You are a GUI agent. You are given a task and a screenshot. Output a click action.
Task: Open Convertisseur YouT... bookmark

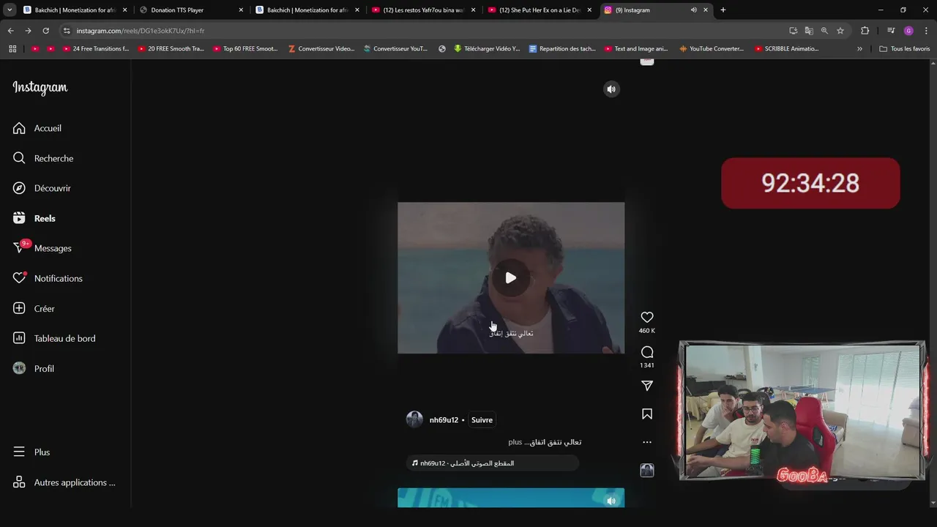(x=395, y=49)
